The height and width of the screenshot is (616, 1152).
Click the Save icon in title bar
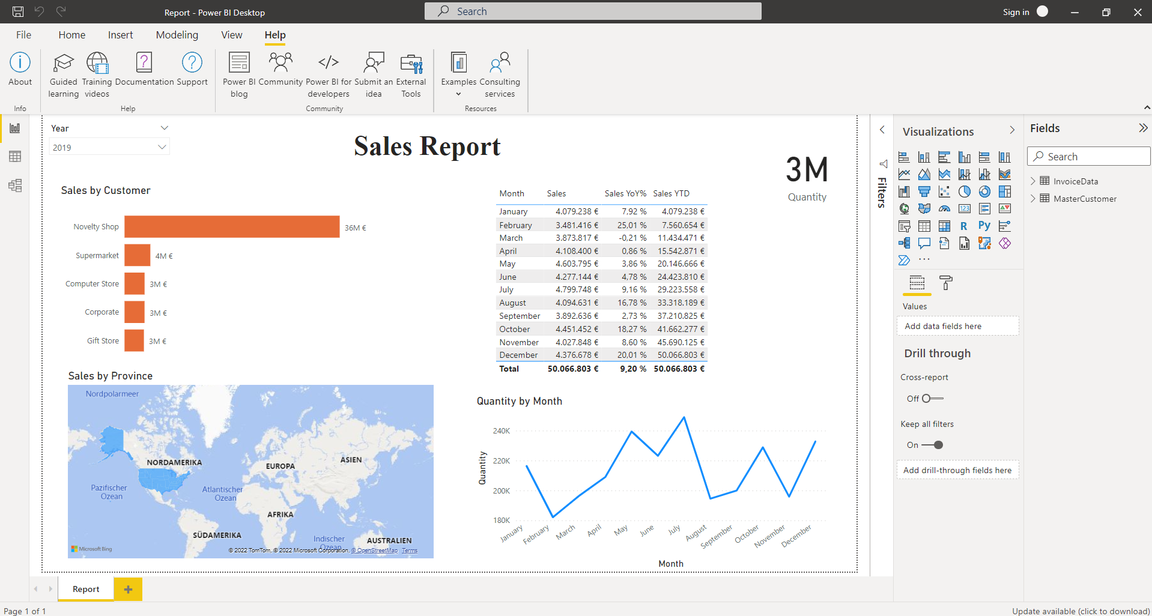pyautogui.click(x=18, y=11)
